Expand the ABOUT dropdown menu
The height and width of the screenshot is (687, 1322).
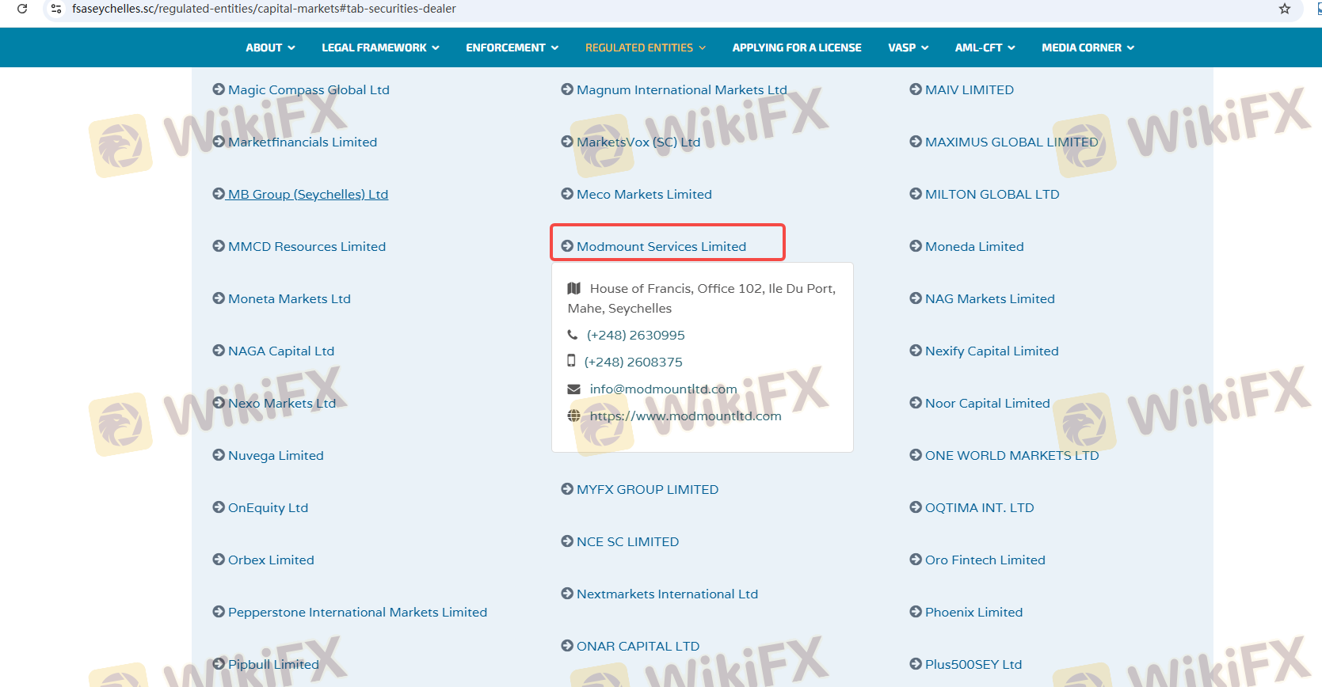pos(270,47)
